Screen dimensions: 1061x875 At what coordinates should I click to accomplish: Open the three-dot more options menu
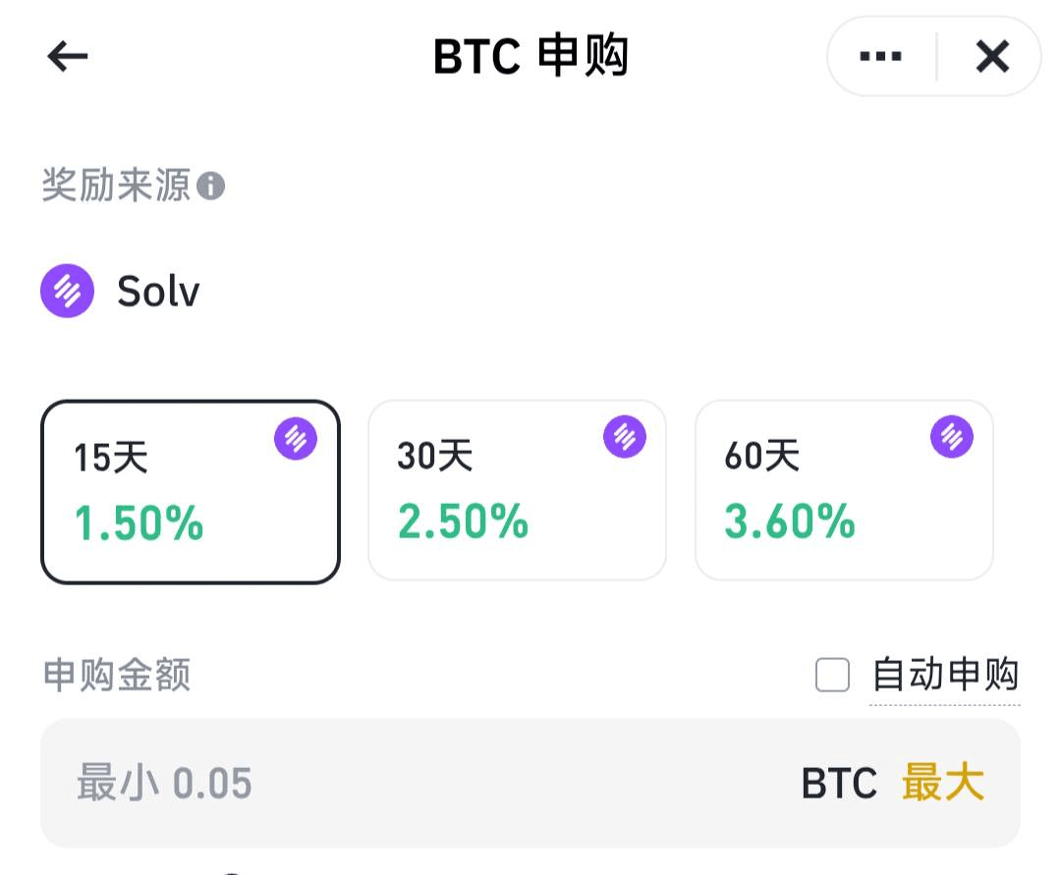click(880, 56)
